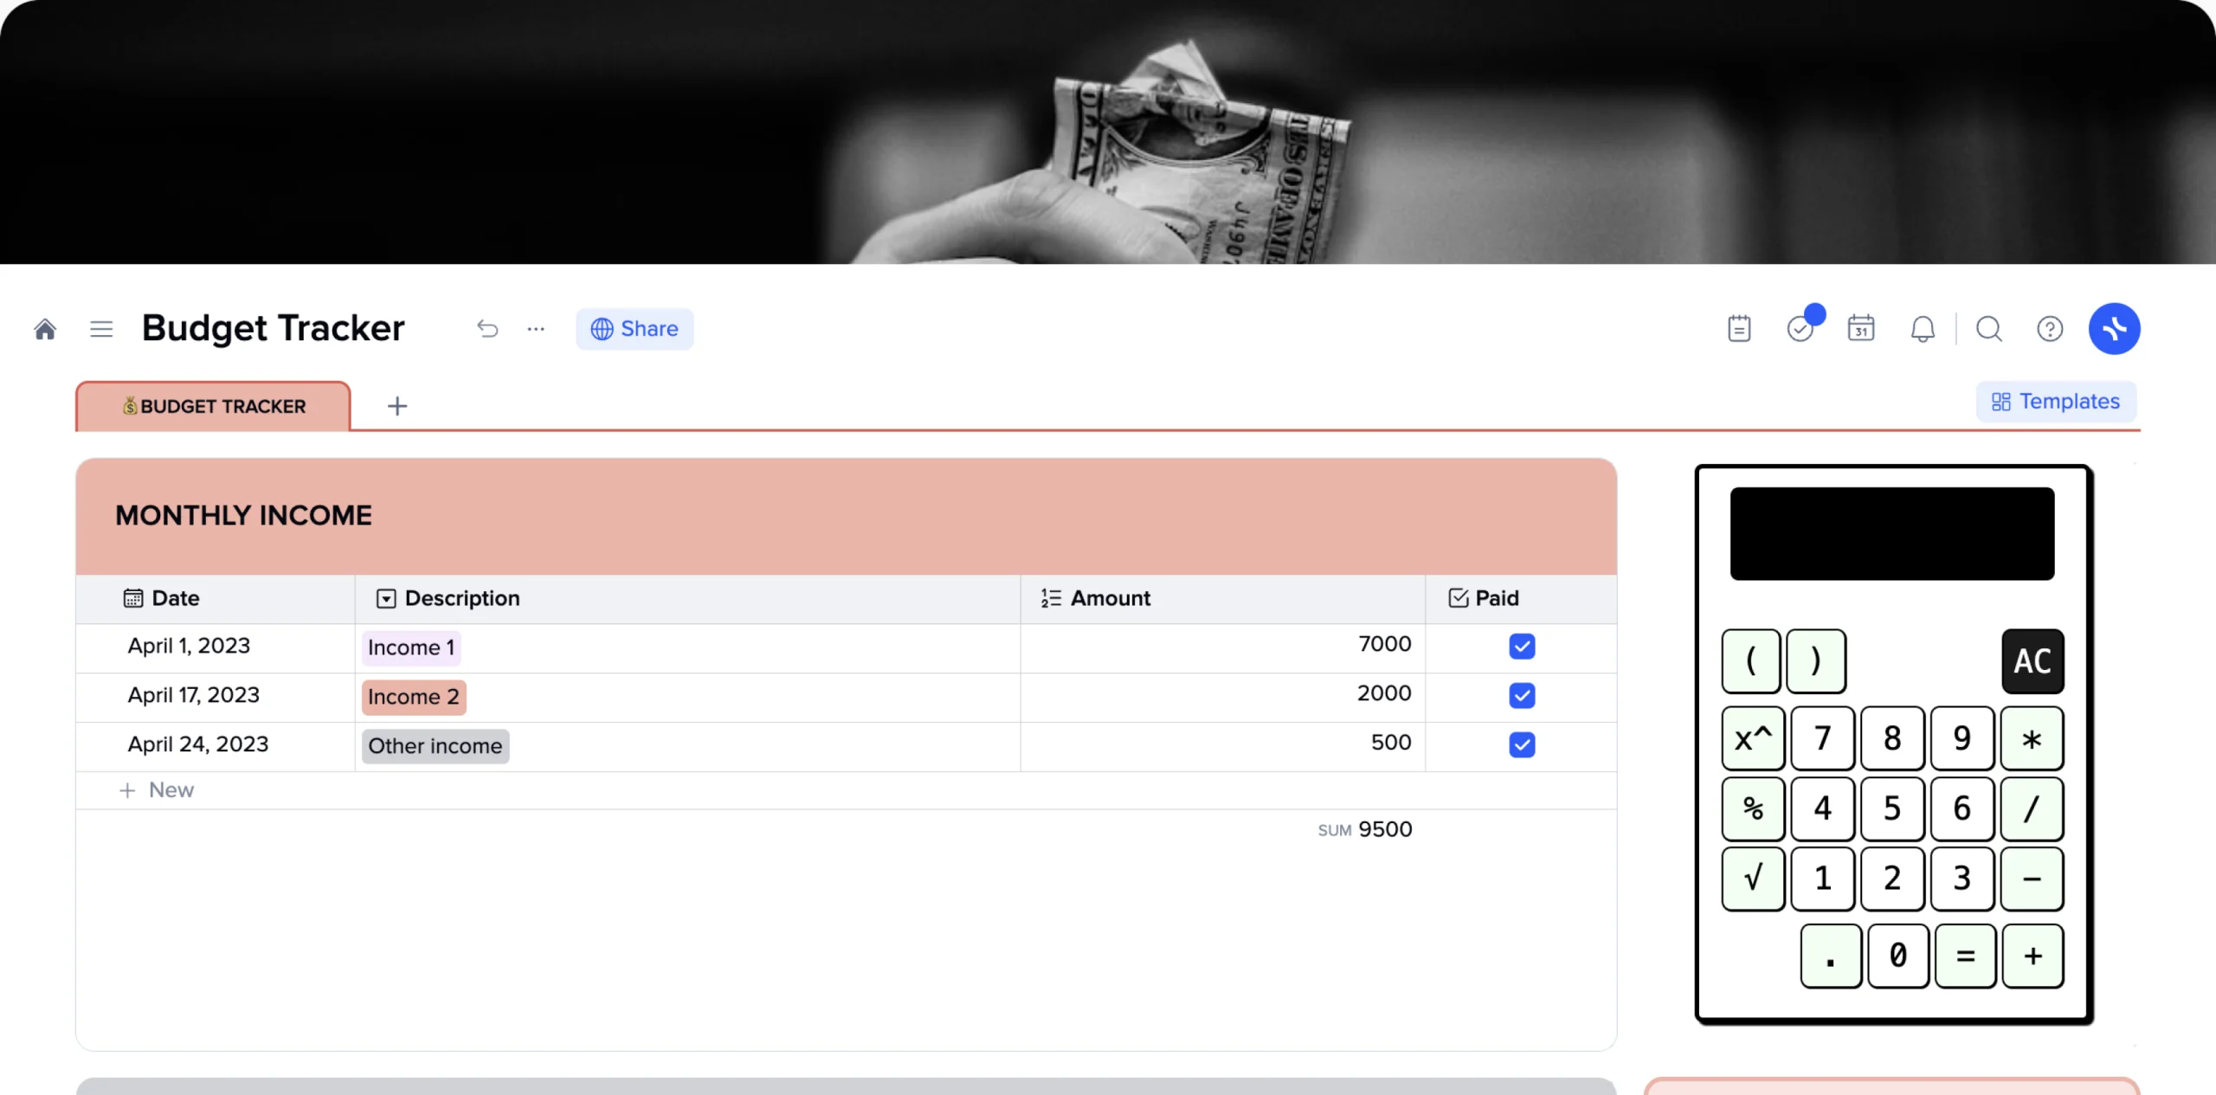Click the sidebar toggle hamburger icon

tap(100, 328)
